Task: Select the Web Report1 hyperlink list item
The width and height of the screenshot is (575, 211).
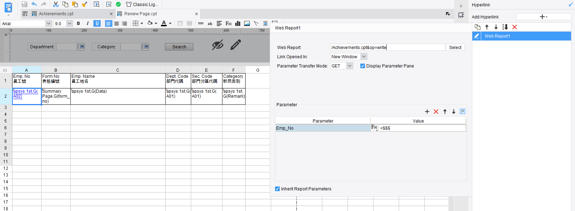Action: 522,36
